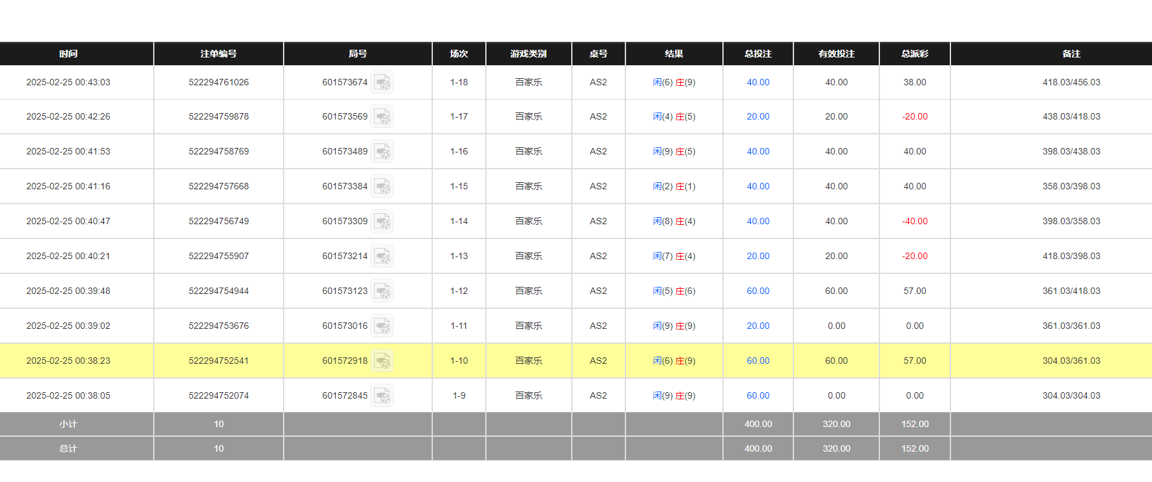Open the replay icon for round 601573489
Image resolution: width=1152 pixels, height=482 pixels.
pyautogui.click(x=382, y=152)
